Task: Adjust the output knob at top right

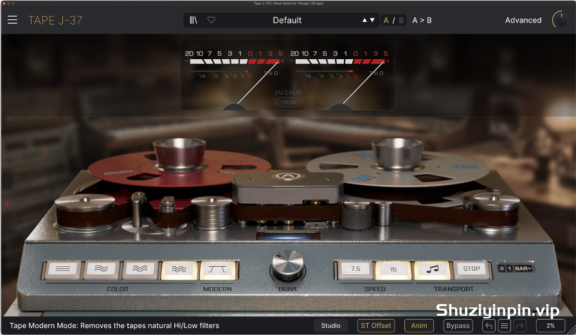Action: pyautogui.click(x=561, y=20)
